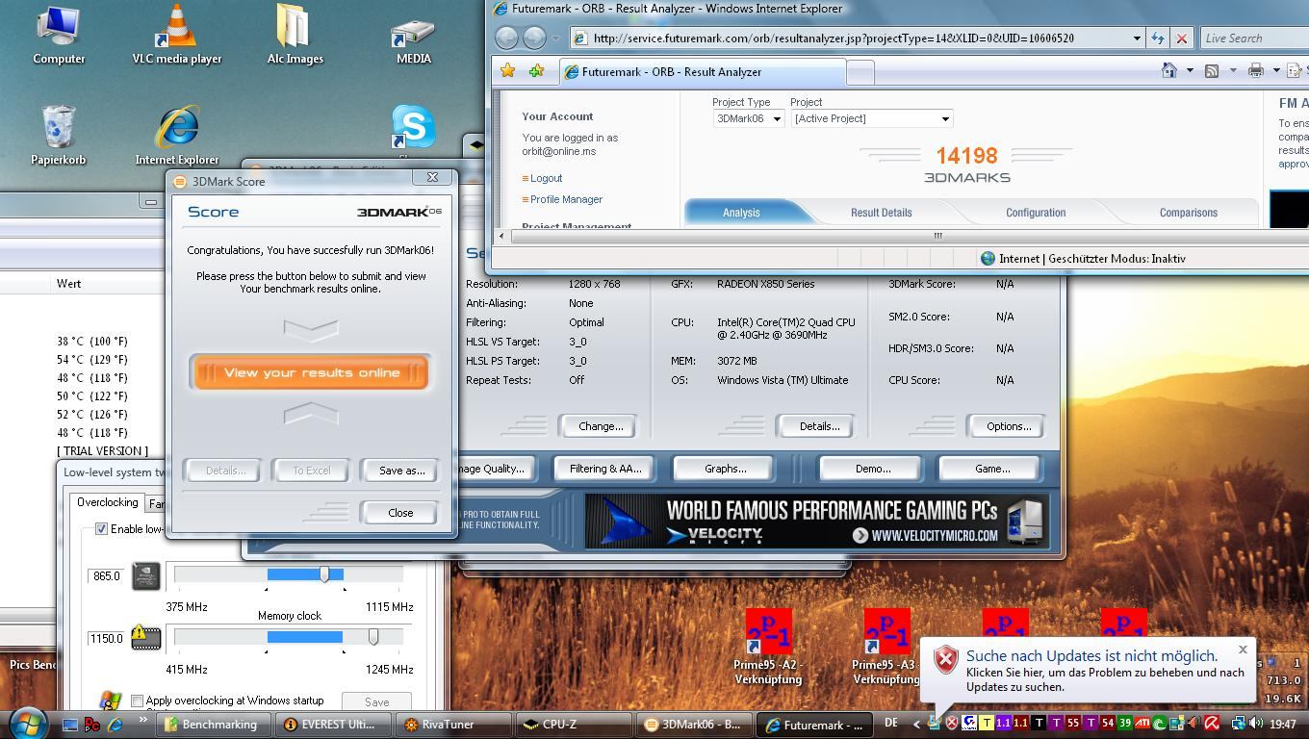Open the Project Type 3DMark06 dropdown
1309x739 pixels.
[748, 118]
